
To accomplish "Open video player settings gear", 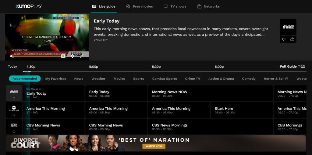I will coord(73,56).
